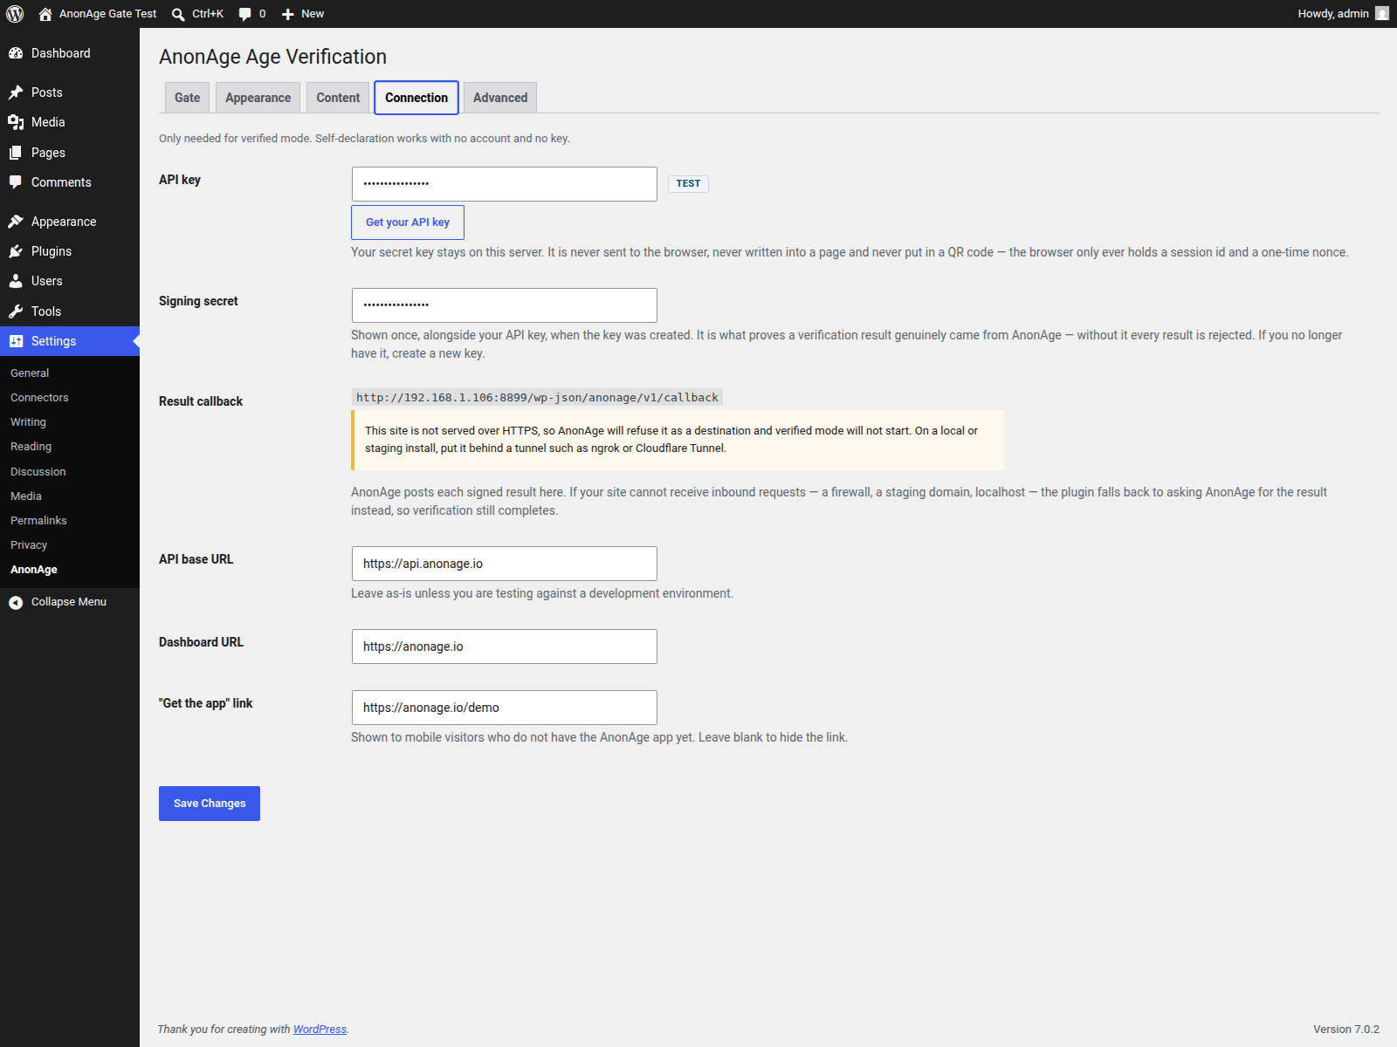Screen dimensions: 1397x1047
Task: Focus the API key field
Action: pos(505,184)
